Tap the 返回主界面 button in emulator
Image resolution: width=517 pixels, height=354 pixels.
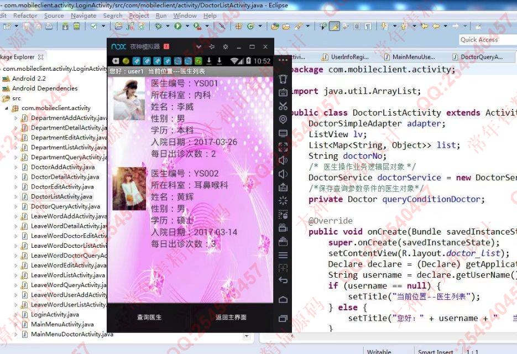pyautogui.click(x=231, y=317)
